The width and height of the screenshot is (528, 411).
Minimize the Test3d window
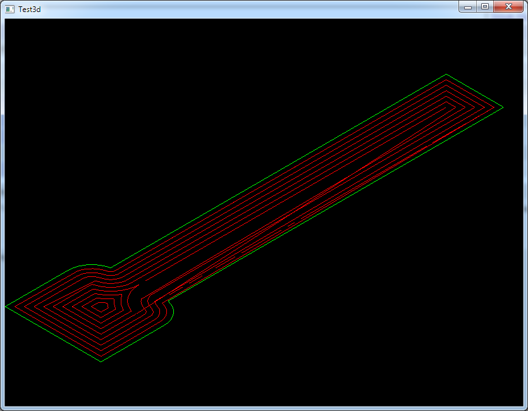tap(468, 6)
